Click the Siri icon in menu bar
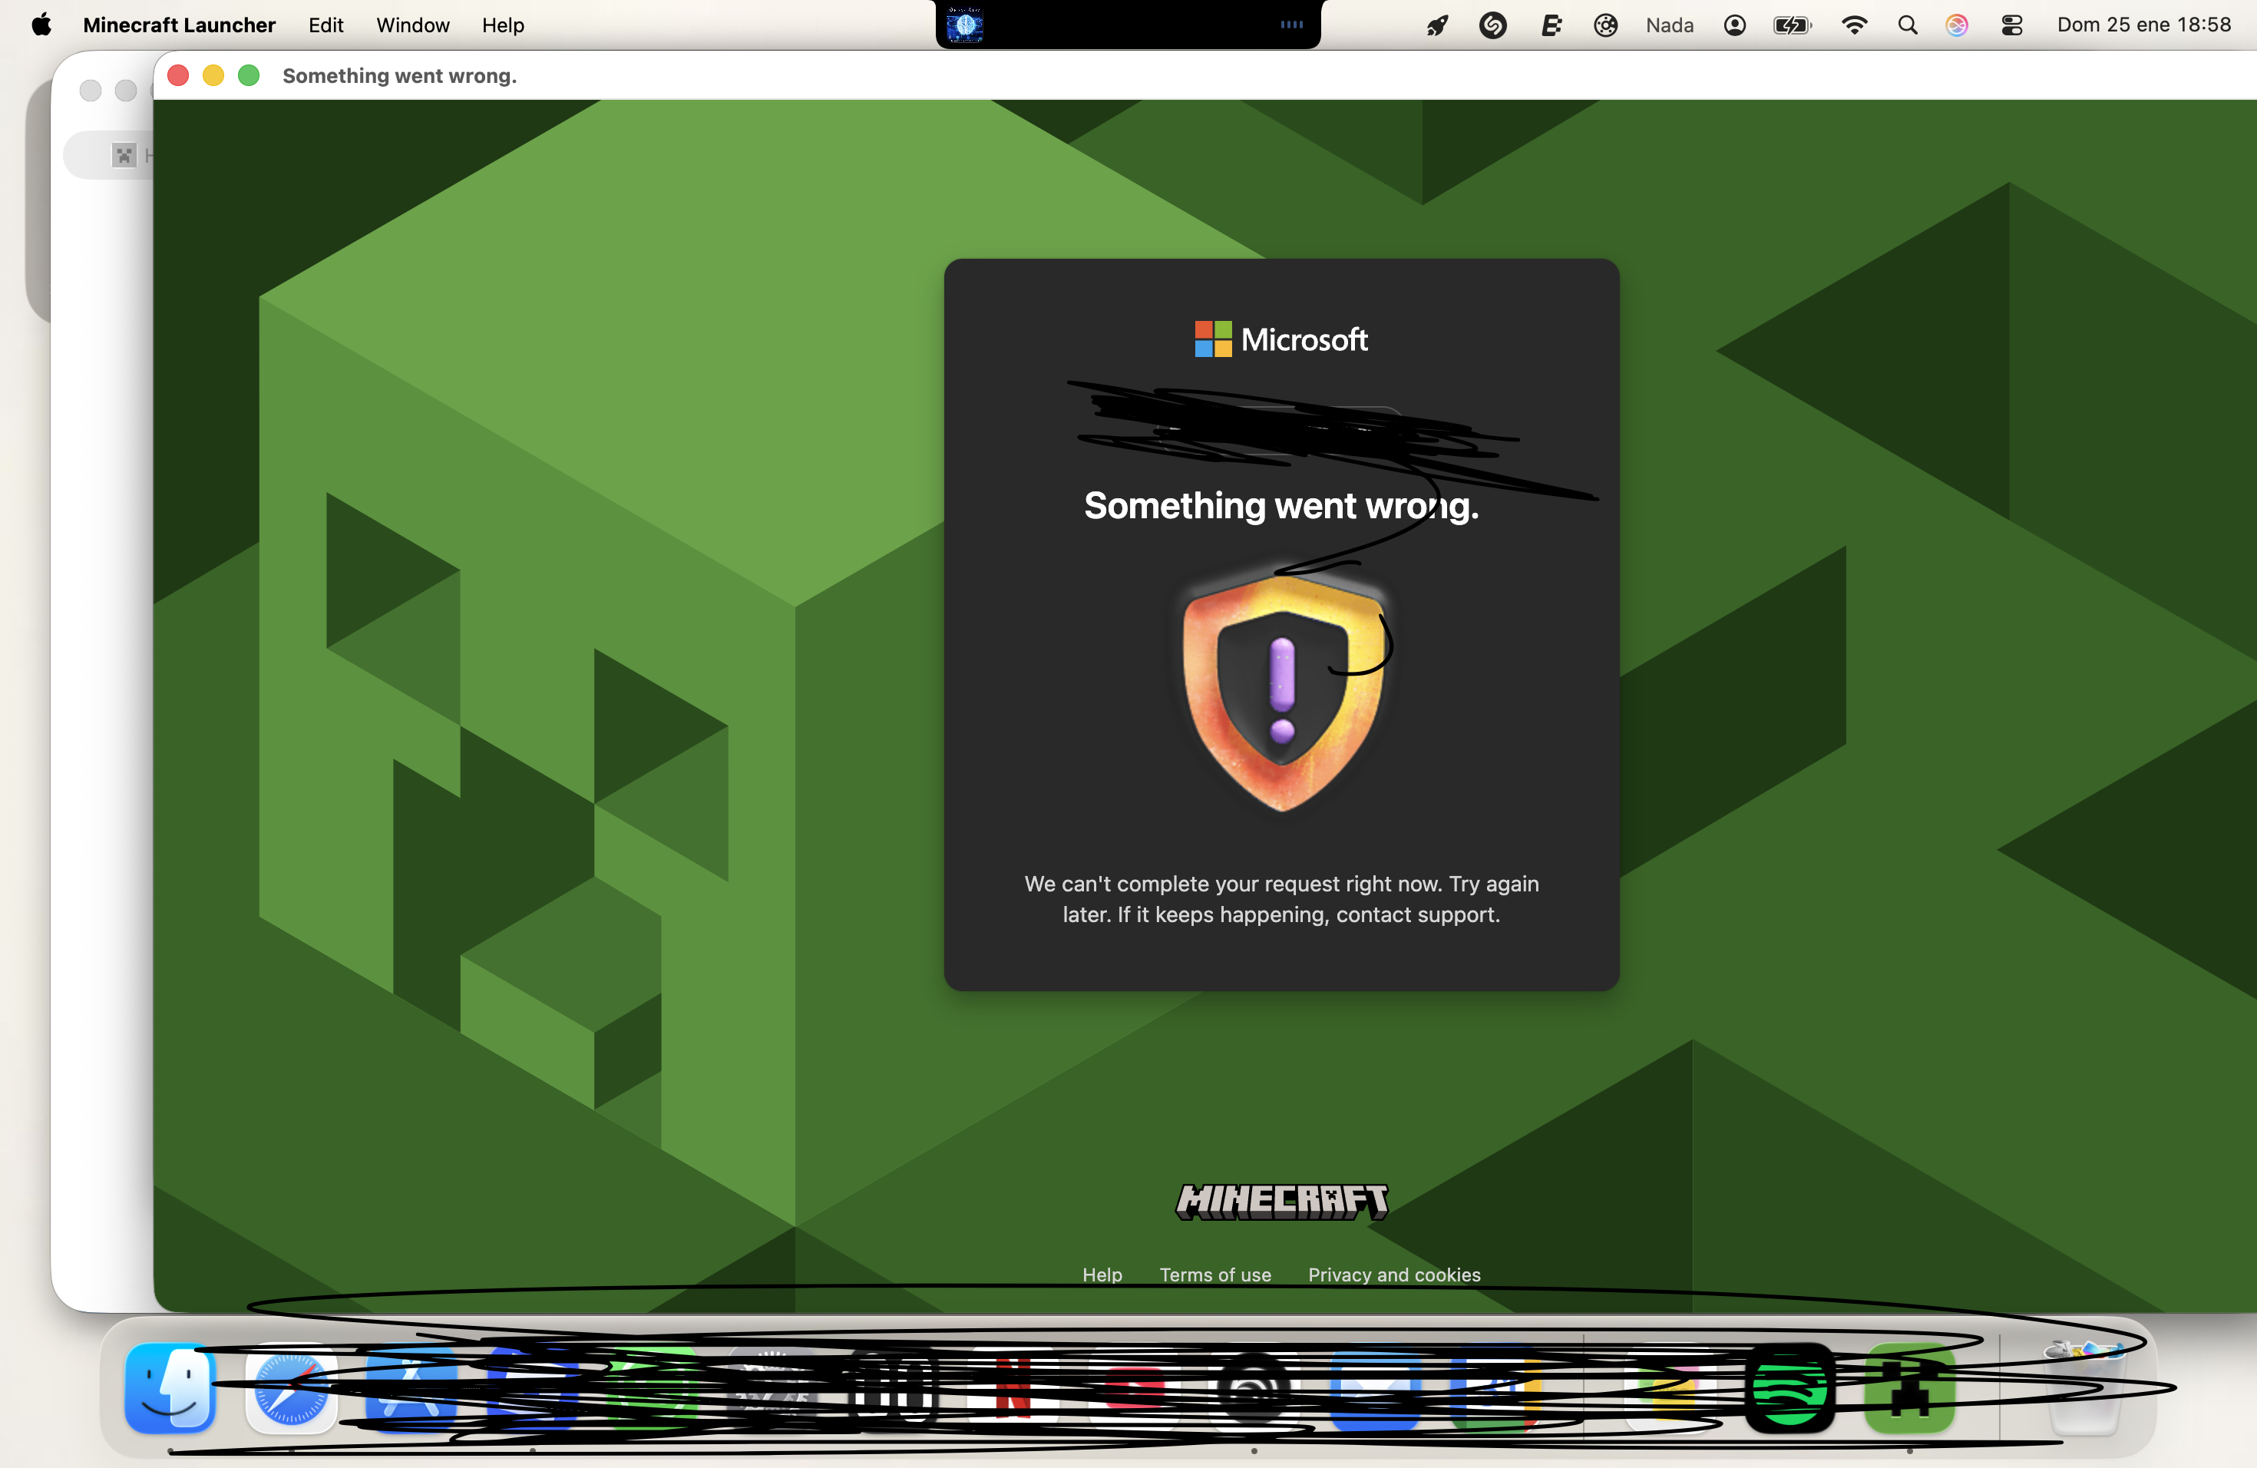Screen dimensions: 2257x1468 pyautogui.click(x=1956, y=25)
